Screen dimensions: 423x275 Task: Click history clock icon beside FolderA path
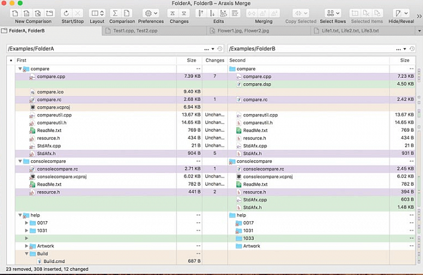click(x=220, y=49)
